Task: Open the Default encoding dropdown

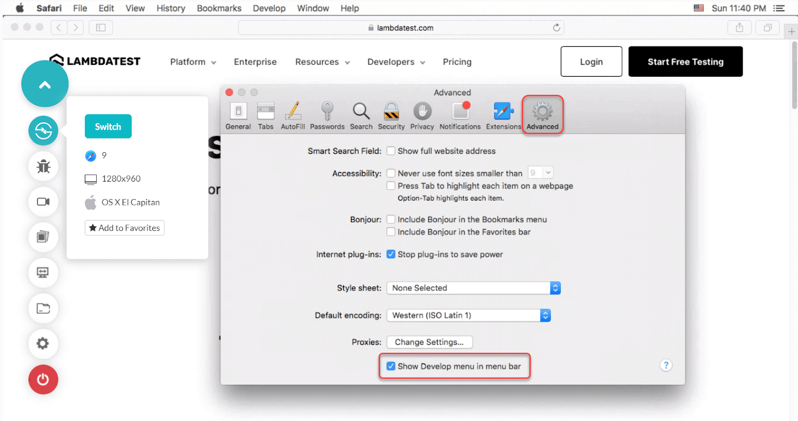Action: tap(469, 315)
